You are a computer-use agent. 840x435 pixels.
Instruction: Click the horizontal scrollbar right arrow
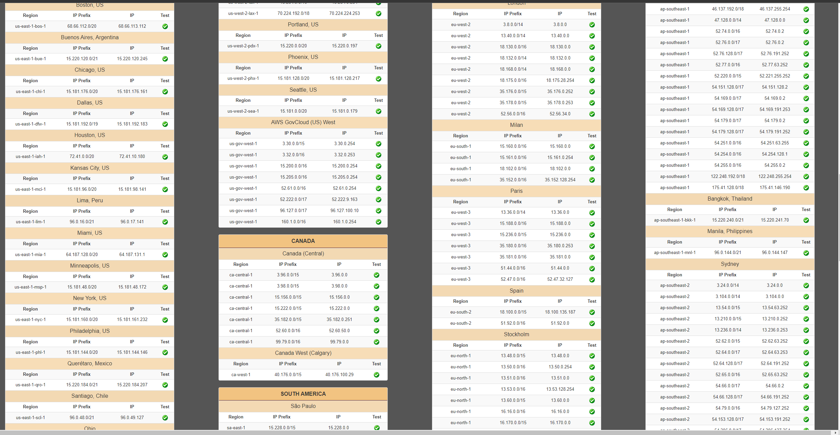click(x=836, y=433)
